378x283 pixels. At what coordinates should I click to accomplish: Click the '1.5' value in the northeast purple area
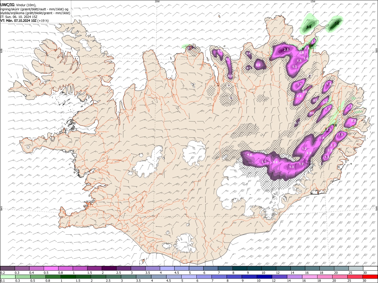point(299,61)
